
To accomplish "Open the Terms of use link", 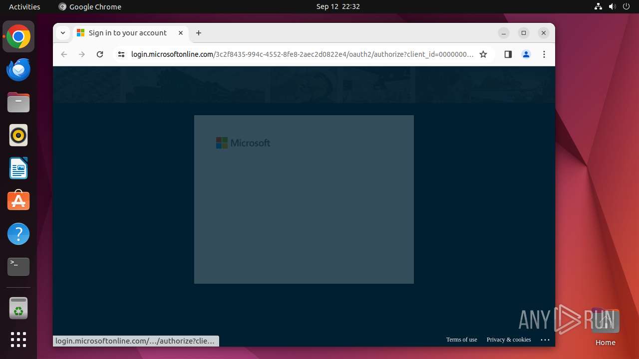I will click(462, 340).
